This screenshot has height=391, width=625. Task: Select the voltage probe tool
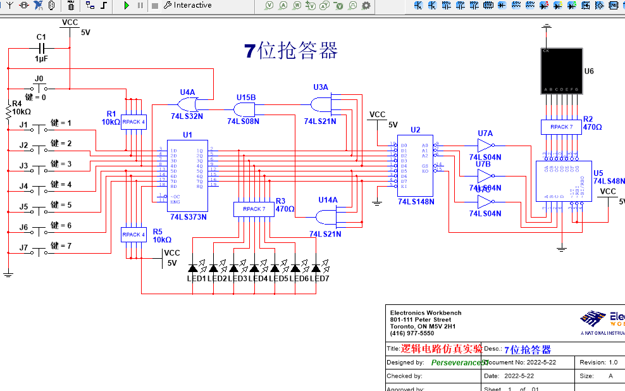(x=269, y=6)
